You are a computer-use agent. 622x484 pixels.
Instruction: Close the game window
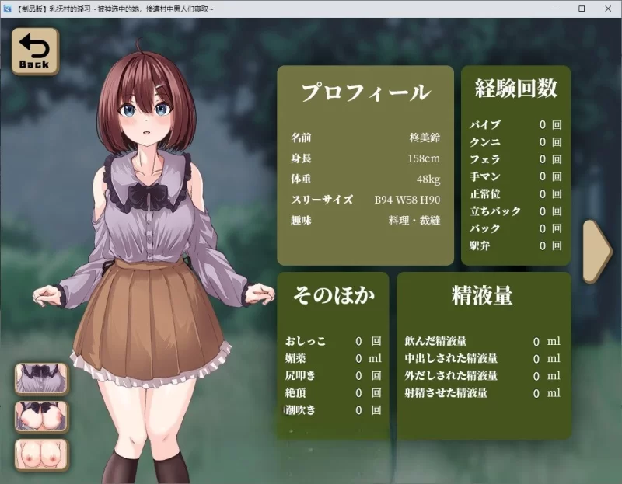click(x=609, y=9)
